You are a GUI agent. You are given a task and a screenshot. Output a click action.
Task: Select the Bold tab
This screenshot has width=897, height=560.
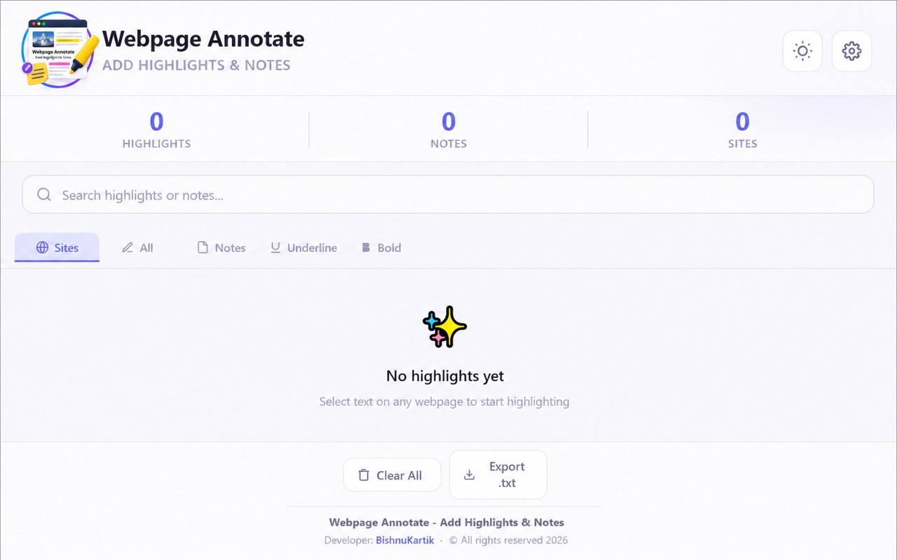381,248
